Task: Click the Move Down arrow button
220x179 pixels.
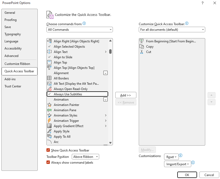Action: click(x=212, y=102)
